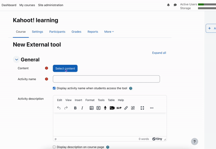Insert H5P content via H-P icon
216x149 pixels.
click(x=119, y=108)
